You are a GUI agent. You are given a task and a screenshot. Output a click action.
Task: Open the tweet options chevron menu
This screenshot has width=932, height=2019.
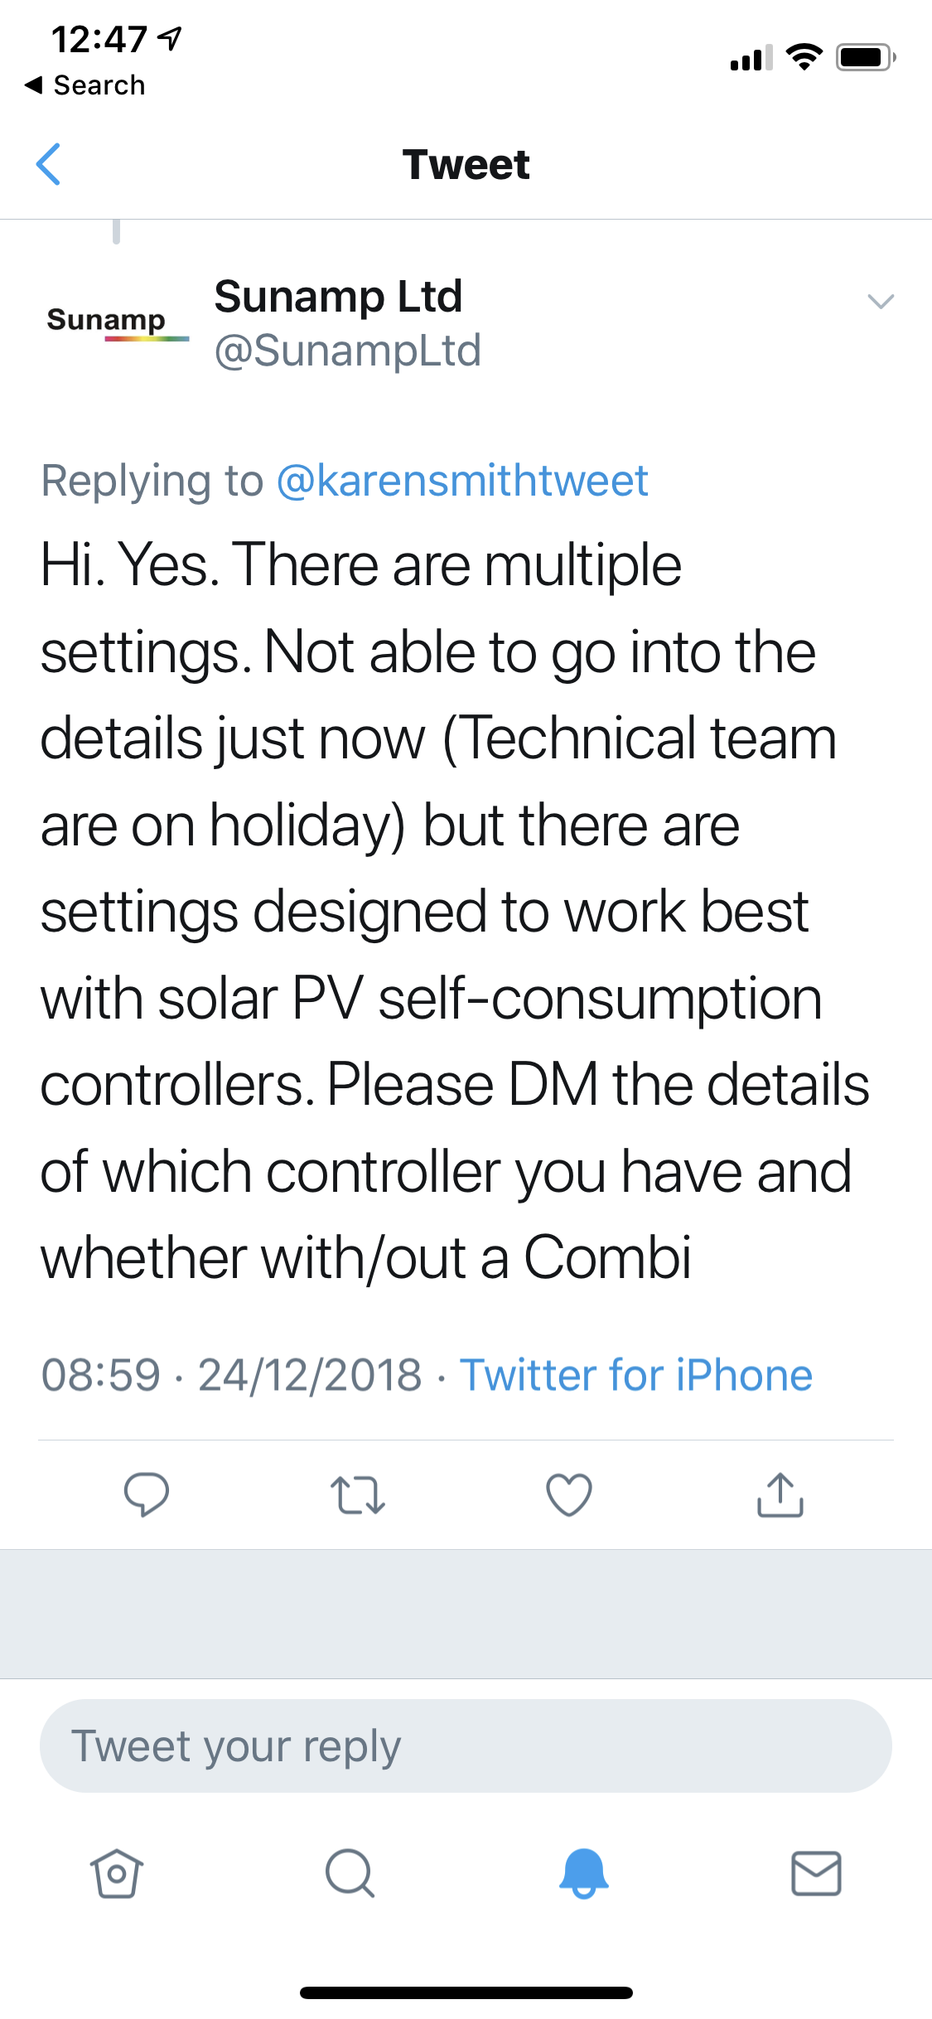881,301
